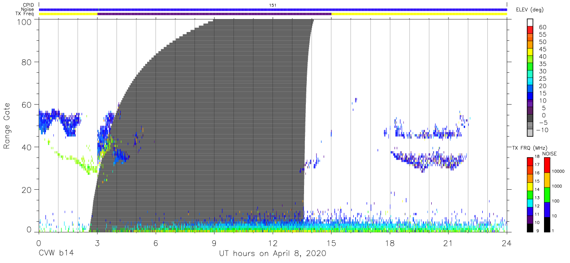The image size is (570, 263).
Task: Pick the blue segment of the NOISE colorbar
Action: pyautogui.click(x=546, y=209)
